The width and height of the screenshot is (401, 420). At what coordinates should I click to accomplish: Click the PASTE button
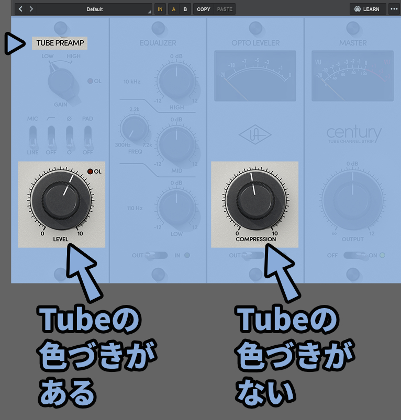point(225,9)
